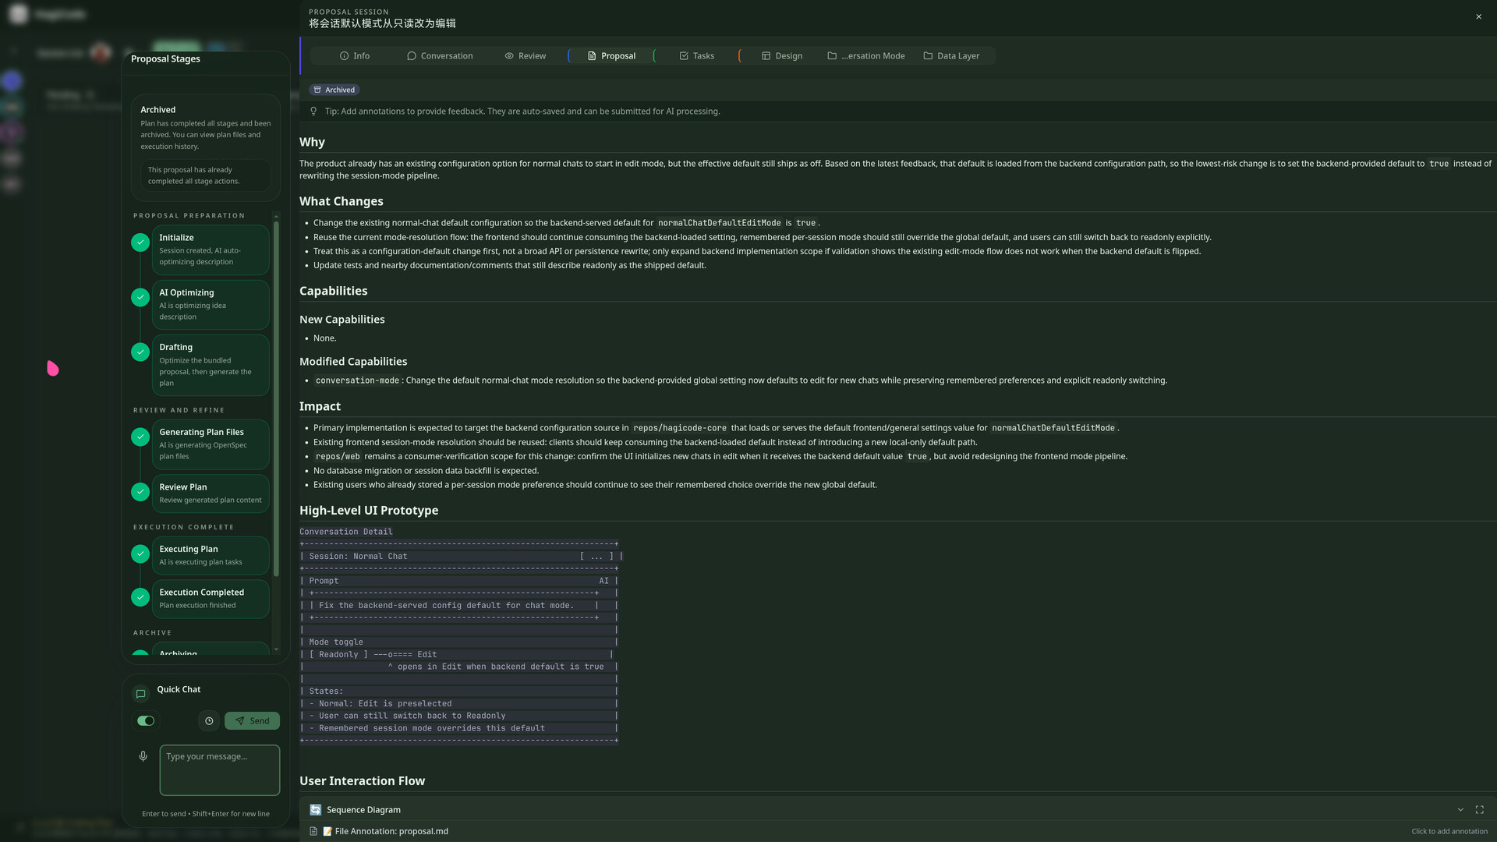Click the microphone voice input icon
Viewport: 1497px width, 842px height.
point(143,756)
